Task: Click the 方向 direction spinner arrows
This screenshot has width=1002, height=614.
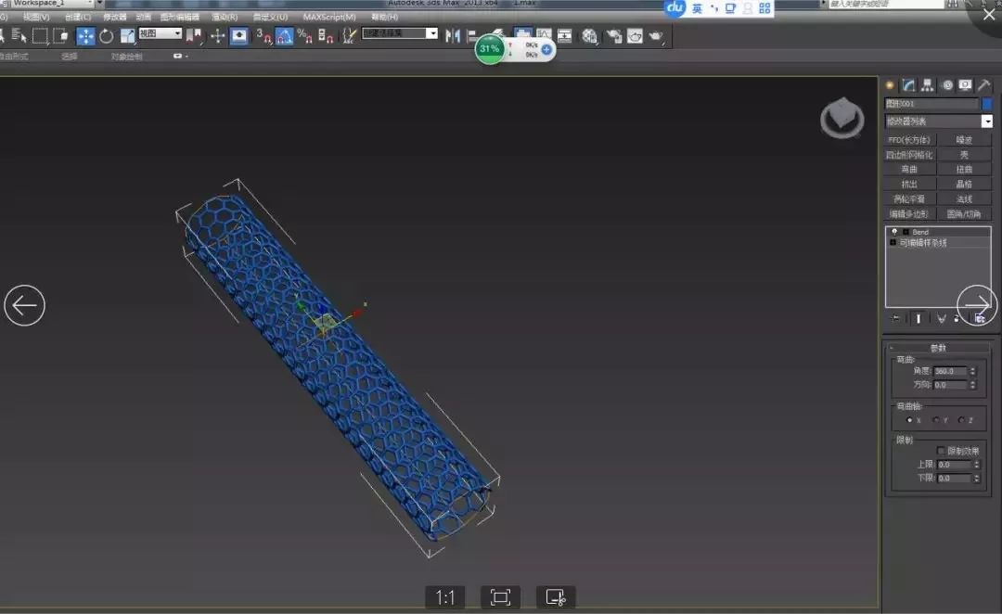Action: coord(972,385)
